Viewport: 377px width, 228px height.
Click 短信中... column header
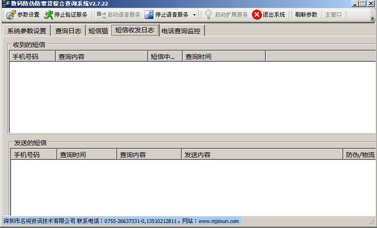[165, 56]
